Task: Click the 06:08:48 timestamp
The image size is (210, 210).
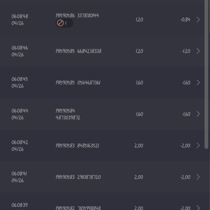Action: coord(19,16)
